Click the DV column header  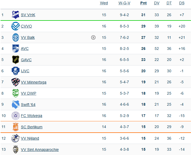(157, 3)
